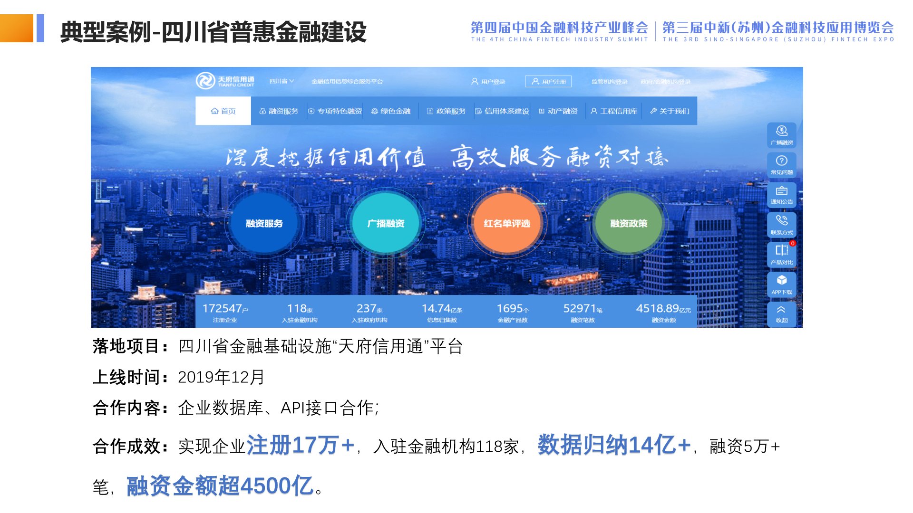Click the 52971笔 融资笔数 statistic
Image resolution: width=913 pixels, height=513 pixels.
(x=583, y=313)
